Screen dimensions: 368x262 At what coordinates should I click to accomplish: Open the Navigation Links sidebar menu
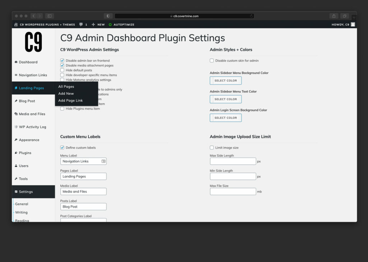[33, 75]
